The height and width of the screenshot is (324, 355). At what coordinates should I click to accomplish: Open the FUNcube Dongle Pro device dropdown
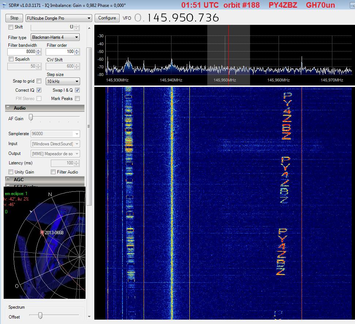[x=59, y=18]
